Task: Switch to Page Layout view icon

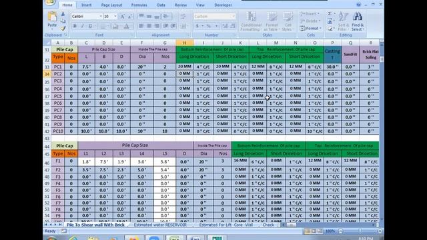Action: coord(314,231)
